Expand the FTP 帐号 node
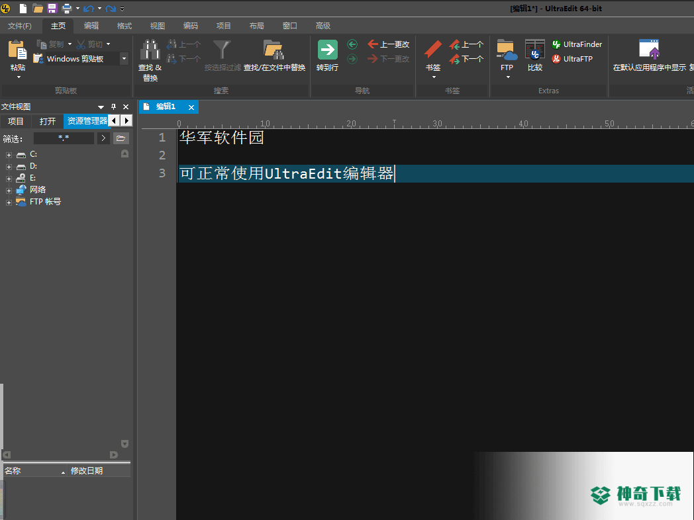694x520 pixels. pyautogui.click(x=9, y=203)
